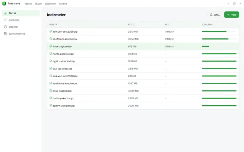Image resolution: width=244 pixels, height=152 pixels.
Task: Click progress bar of the 2810 MB download
Action: tap(219, 32)
